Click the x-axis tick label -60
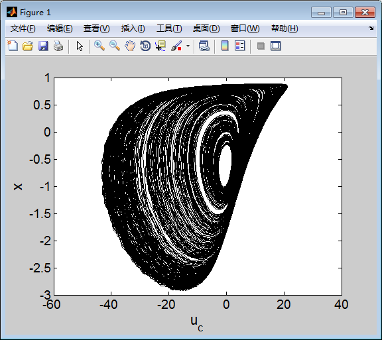Image resolution: width=382 pixels, height=340 pixels. 52,304
